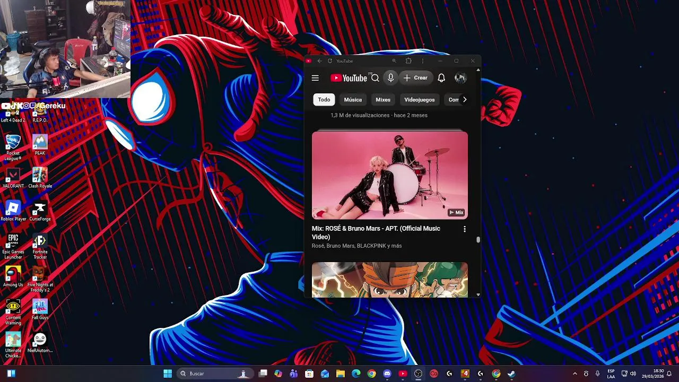Image resolution: width=679 pixels, height=382 pixels.
Task: Open volume and network quick settings
Action: tap(629, 374)
